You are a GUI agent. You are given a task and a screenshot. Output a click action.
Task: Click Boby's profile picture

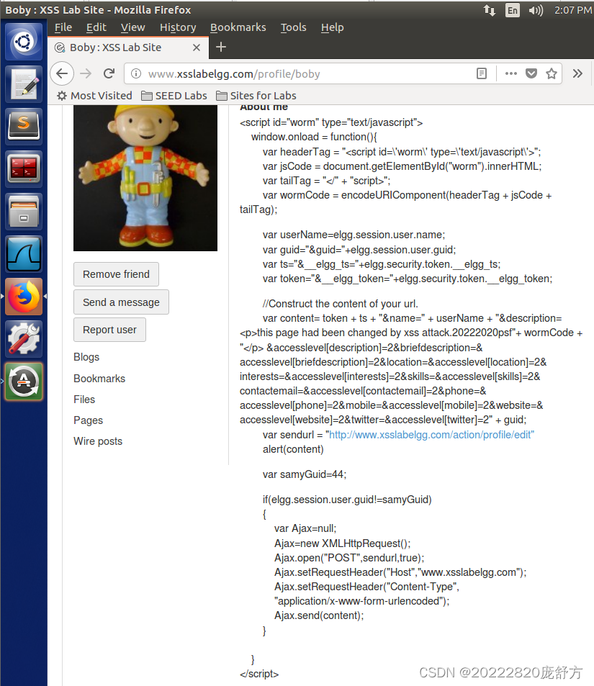[x=145, y=178]
